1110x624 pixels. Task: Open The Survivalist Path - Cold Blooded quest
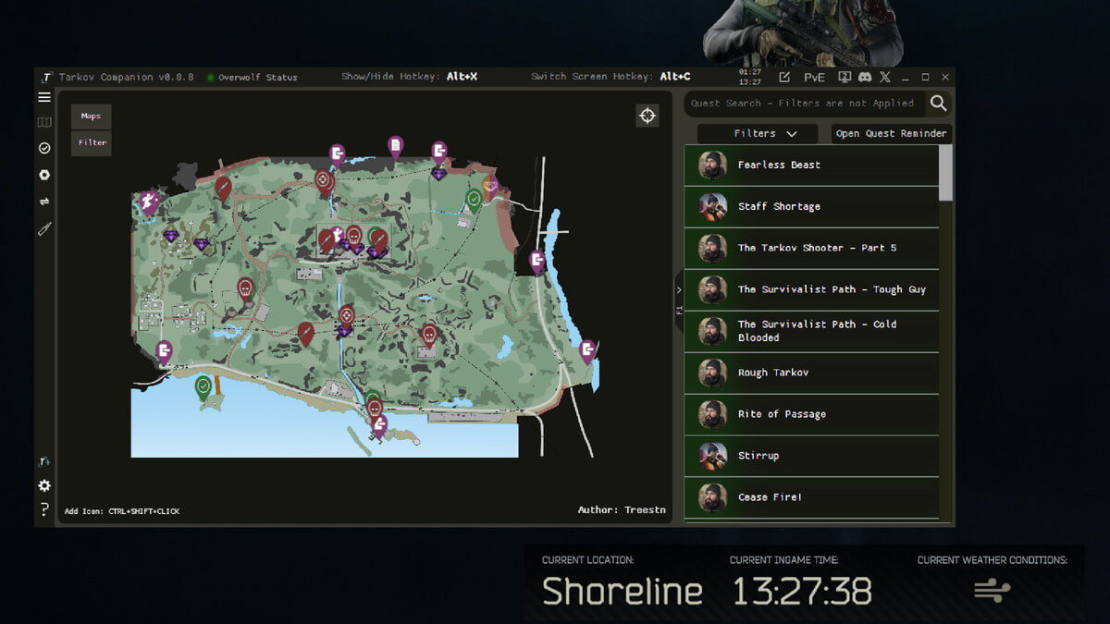[x=811, y=331]
